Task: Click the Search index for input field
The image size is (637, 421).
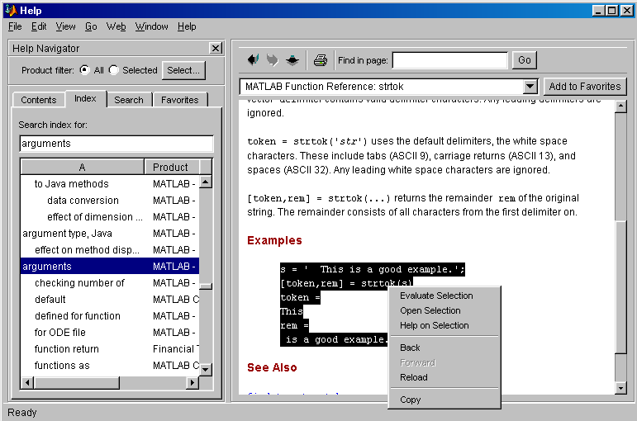Action: point(116,144)
